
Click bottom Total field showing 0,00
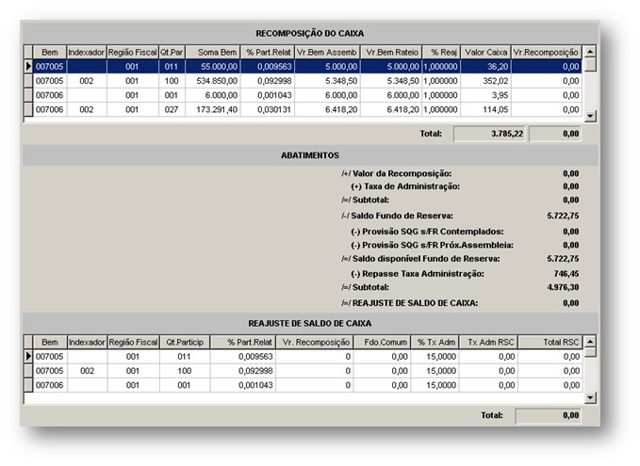click(549, 415)
